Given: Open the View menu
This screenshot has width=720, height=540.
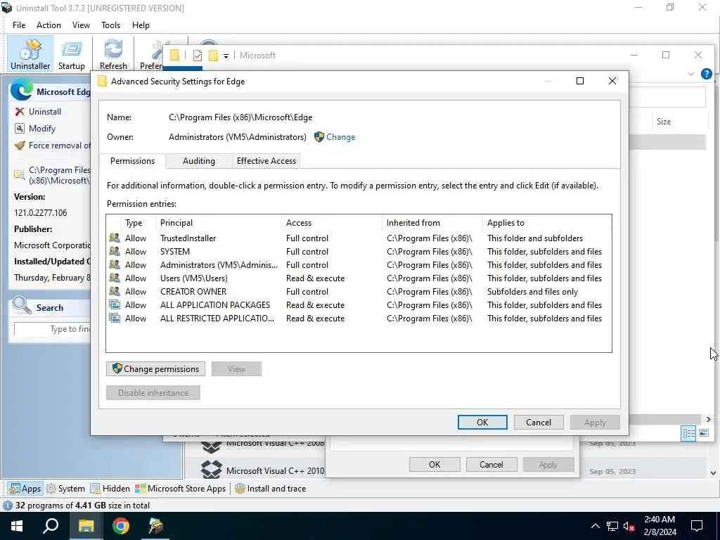Looking at the screenshot, I should click(x=81, y=25).
